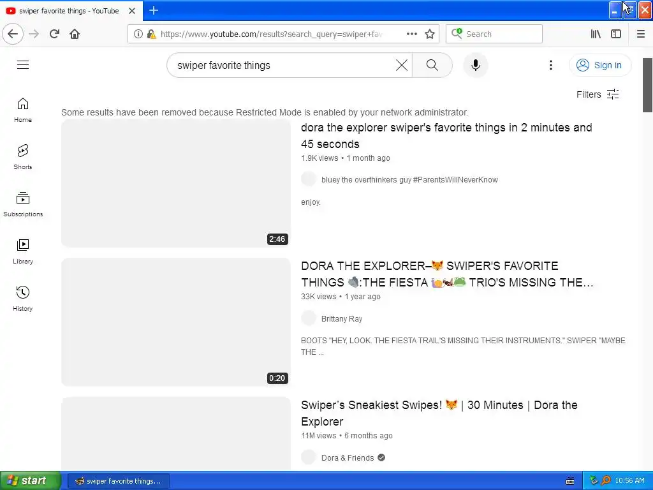Click the network tray icon beside the magnifier

point(594,480)
